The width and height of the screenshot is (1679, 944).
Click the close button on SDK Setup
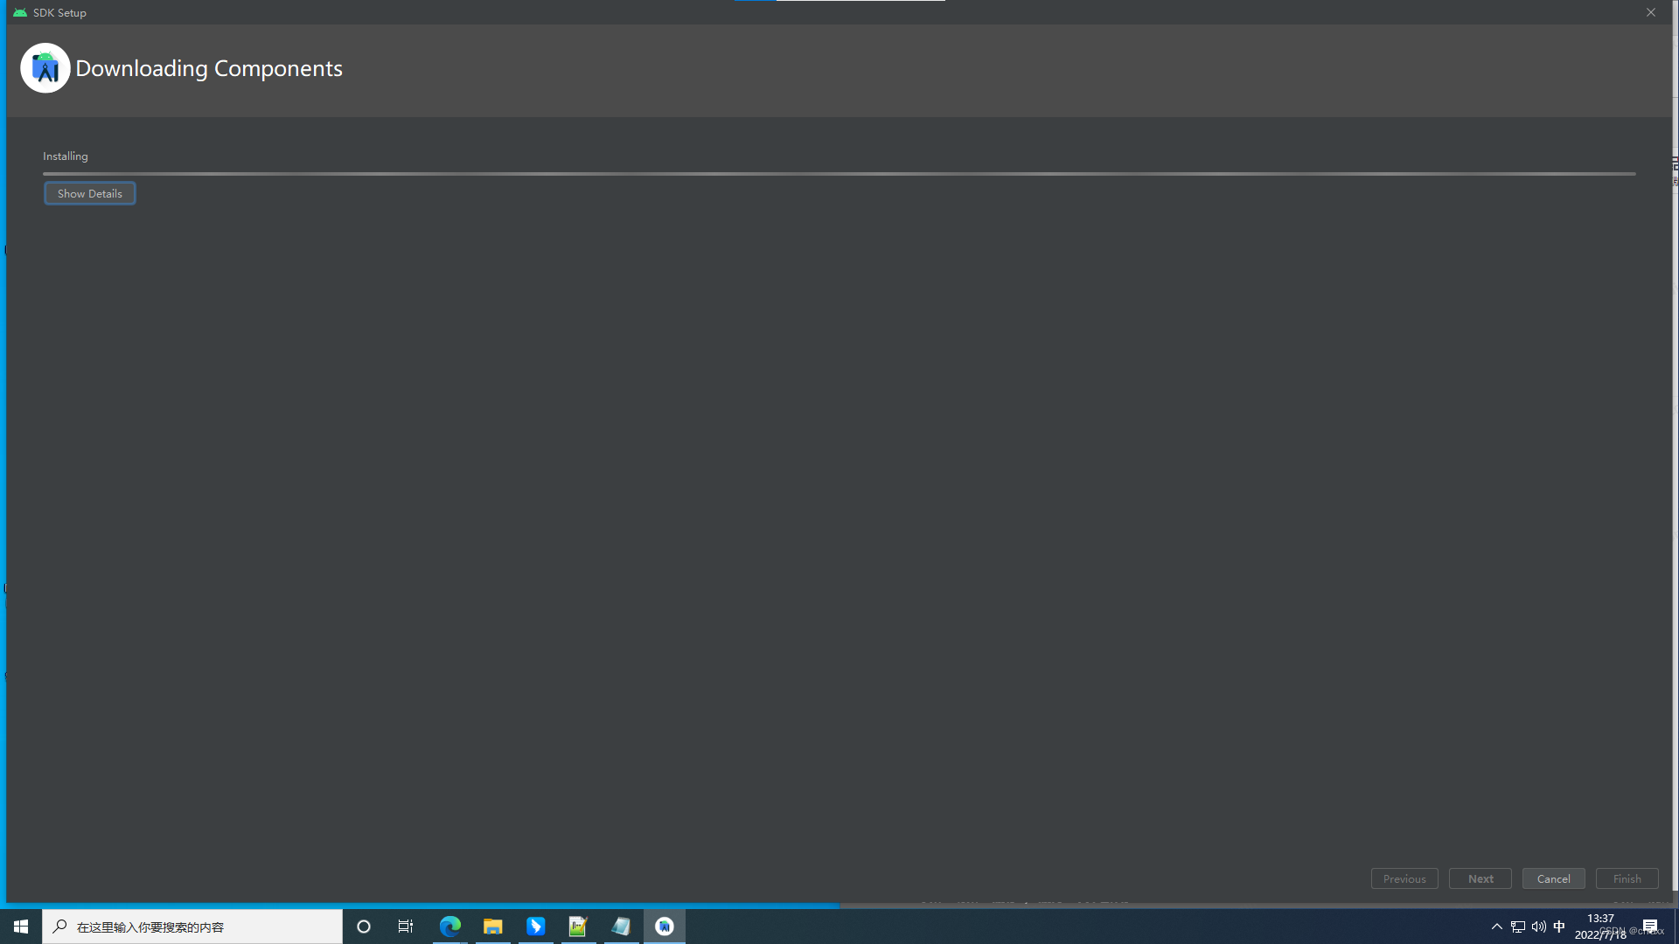(x=1651, y=11)
